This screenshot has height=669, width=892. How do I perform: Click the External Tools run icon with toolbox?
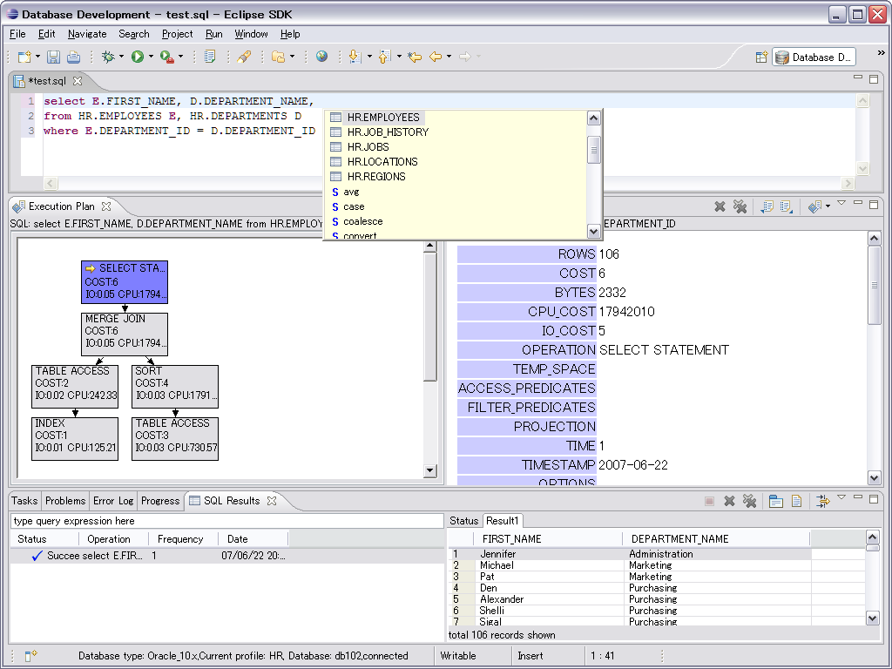point(166,57)
